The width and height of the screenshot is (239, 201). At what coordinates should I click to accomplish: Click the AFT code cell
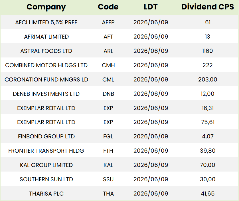click(108, 37)
